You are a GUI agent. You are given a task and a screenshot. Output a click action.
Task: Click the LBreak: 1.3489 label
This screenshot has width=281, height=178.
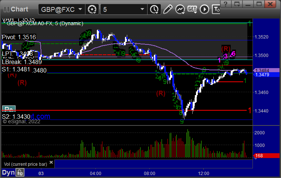coord(22,62)
